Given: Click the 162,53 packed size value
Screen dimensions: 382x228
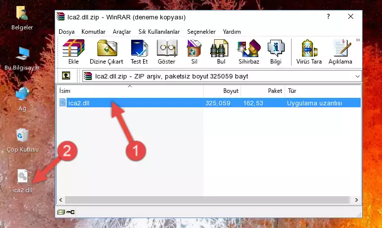Looking at the screenshot, I should pos(253,103).
